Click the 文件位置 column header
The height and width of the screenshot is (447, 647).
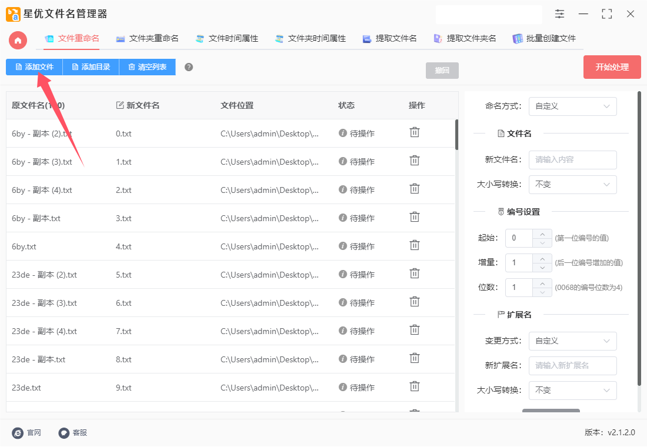click(x=237, y=106)
